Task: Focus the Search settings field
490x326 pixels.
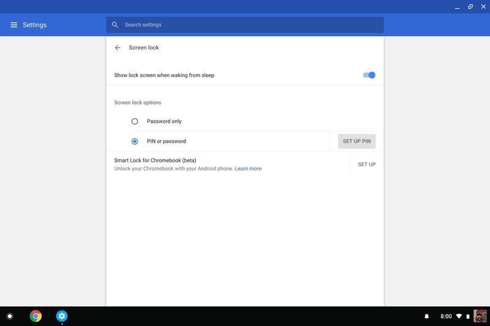Action: [x=244, y=24]
